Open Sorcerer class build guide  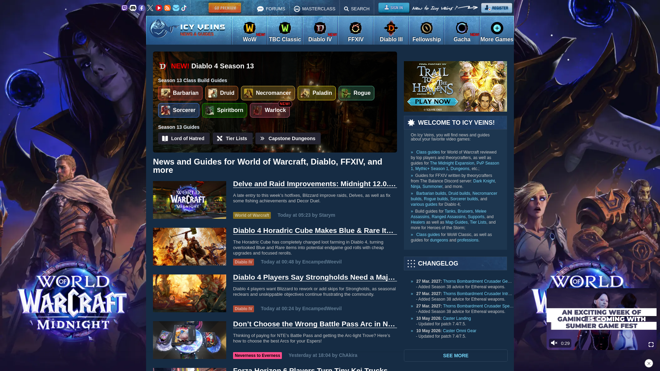pyautogui.click(x=179, y=110)
